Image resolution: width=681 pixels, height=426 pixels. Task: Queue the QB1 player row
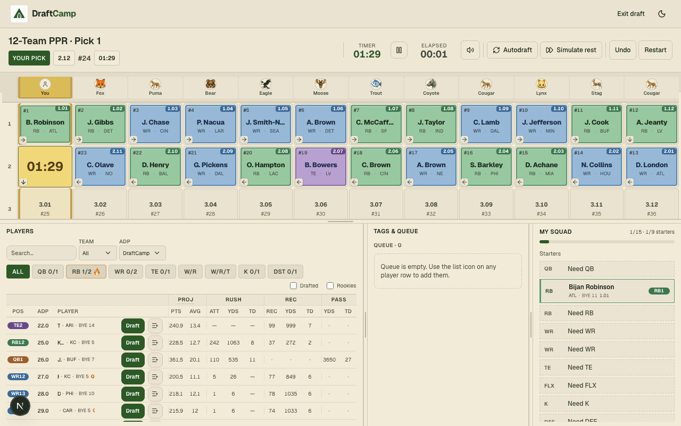(155, 360)
